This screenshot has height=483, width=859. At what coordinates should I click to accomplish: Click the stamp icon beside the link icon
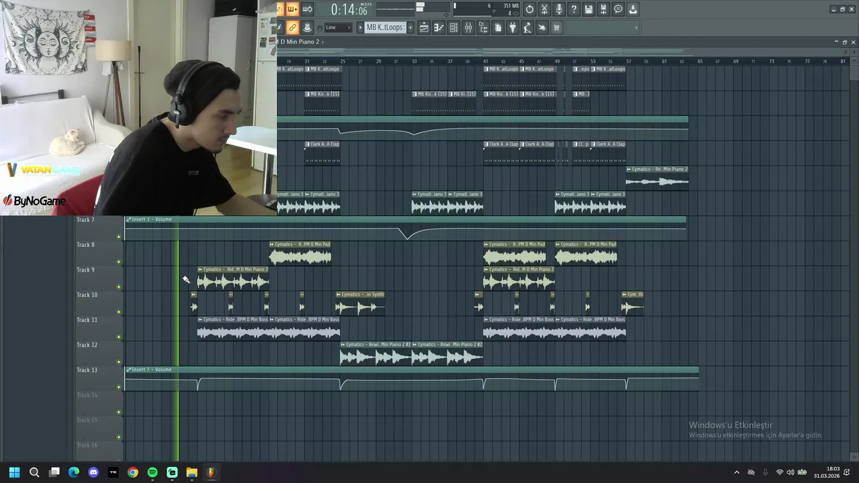click(307, 28)
